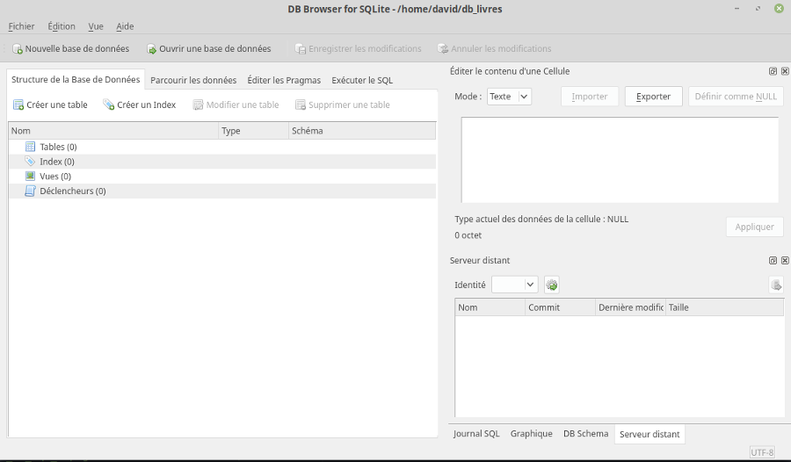Show the Journal SQL tab
The image size is (791, 462).
pyautogui.click(x=476, y=434)
